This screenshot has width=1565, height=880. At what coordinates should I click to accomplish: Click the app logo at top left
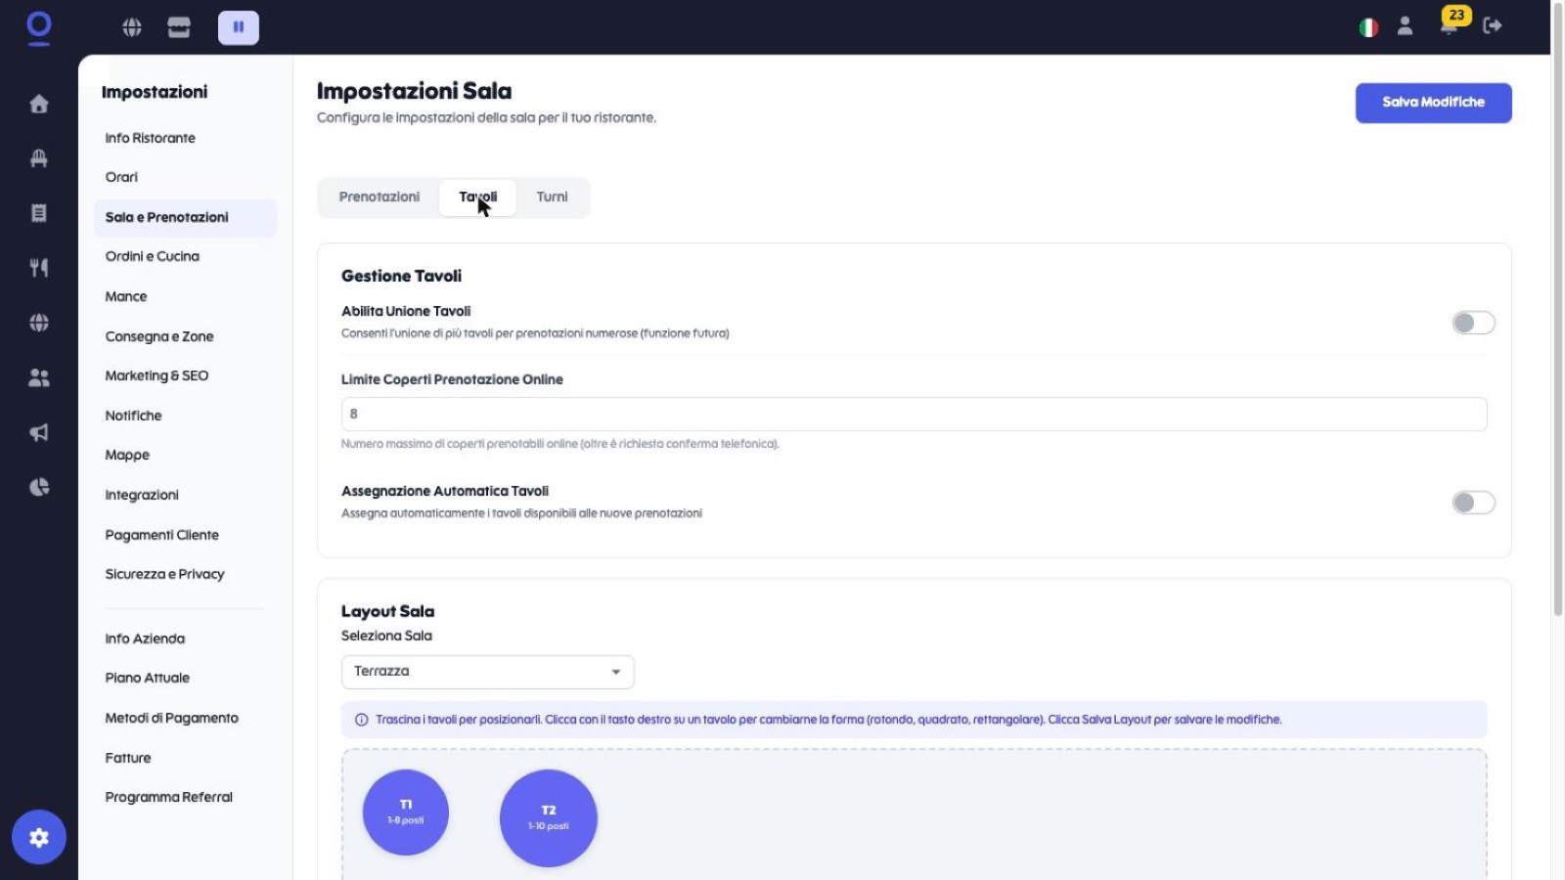[x=39, y=27]
